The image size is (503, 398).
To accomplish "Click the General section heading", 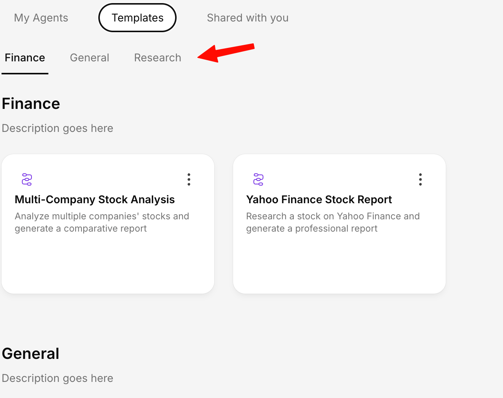I will pyautogui.click(x=31, y=354).
